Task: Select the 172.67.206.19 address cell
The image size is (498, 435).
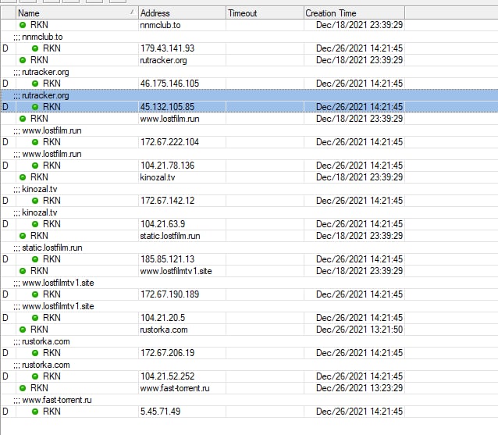Action: [182, 353]
